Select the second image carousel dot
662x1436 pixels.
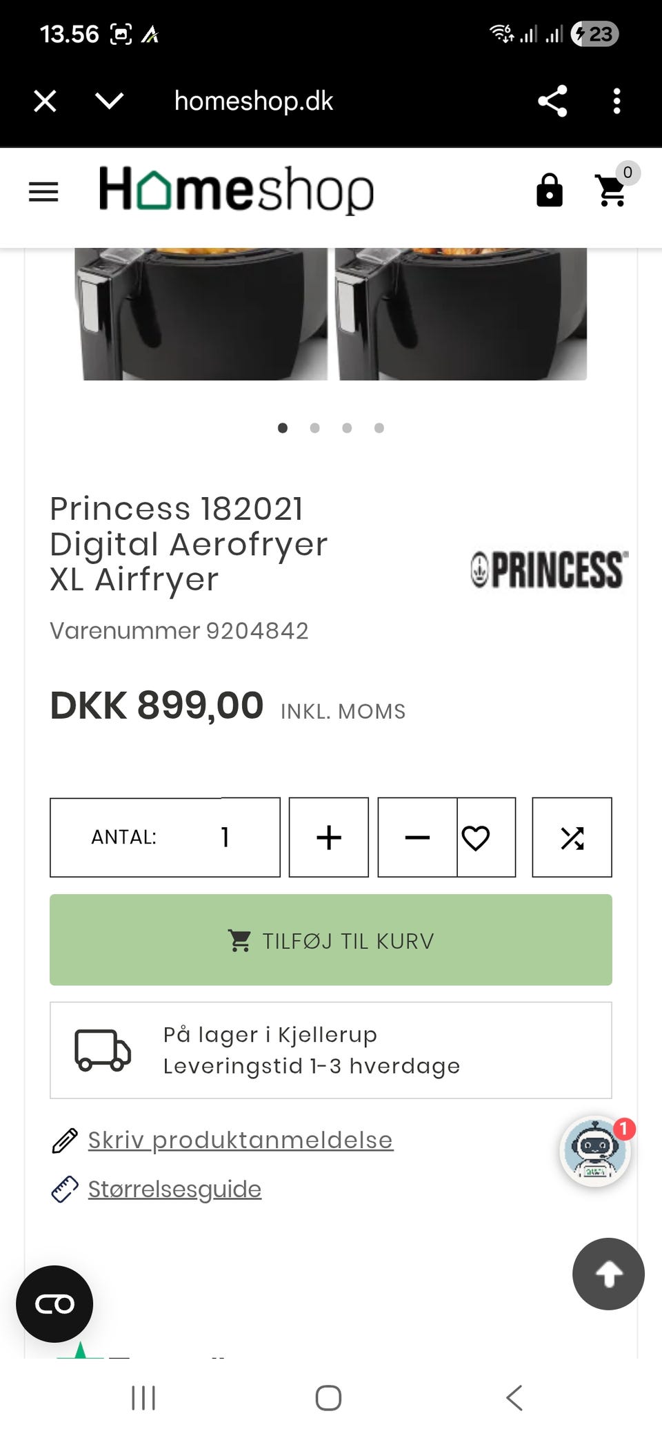pos(314,428)
